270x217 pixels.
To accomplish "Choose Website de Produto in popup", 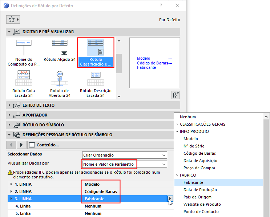I will [202, 204].
